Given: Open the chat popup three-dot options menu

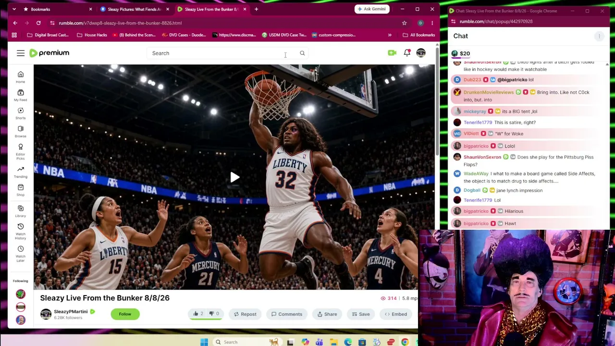Looking at the screenshot, I should (599, 36).
